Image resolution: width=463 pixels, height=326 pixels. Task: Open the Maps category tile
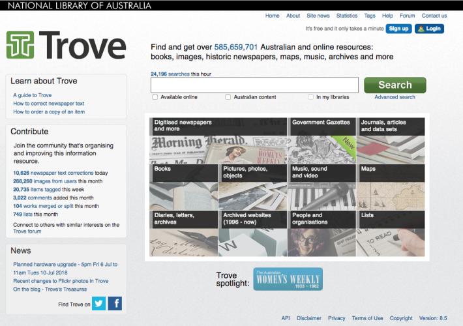(x=391, y=187)
